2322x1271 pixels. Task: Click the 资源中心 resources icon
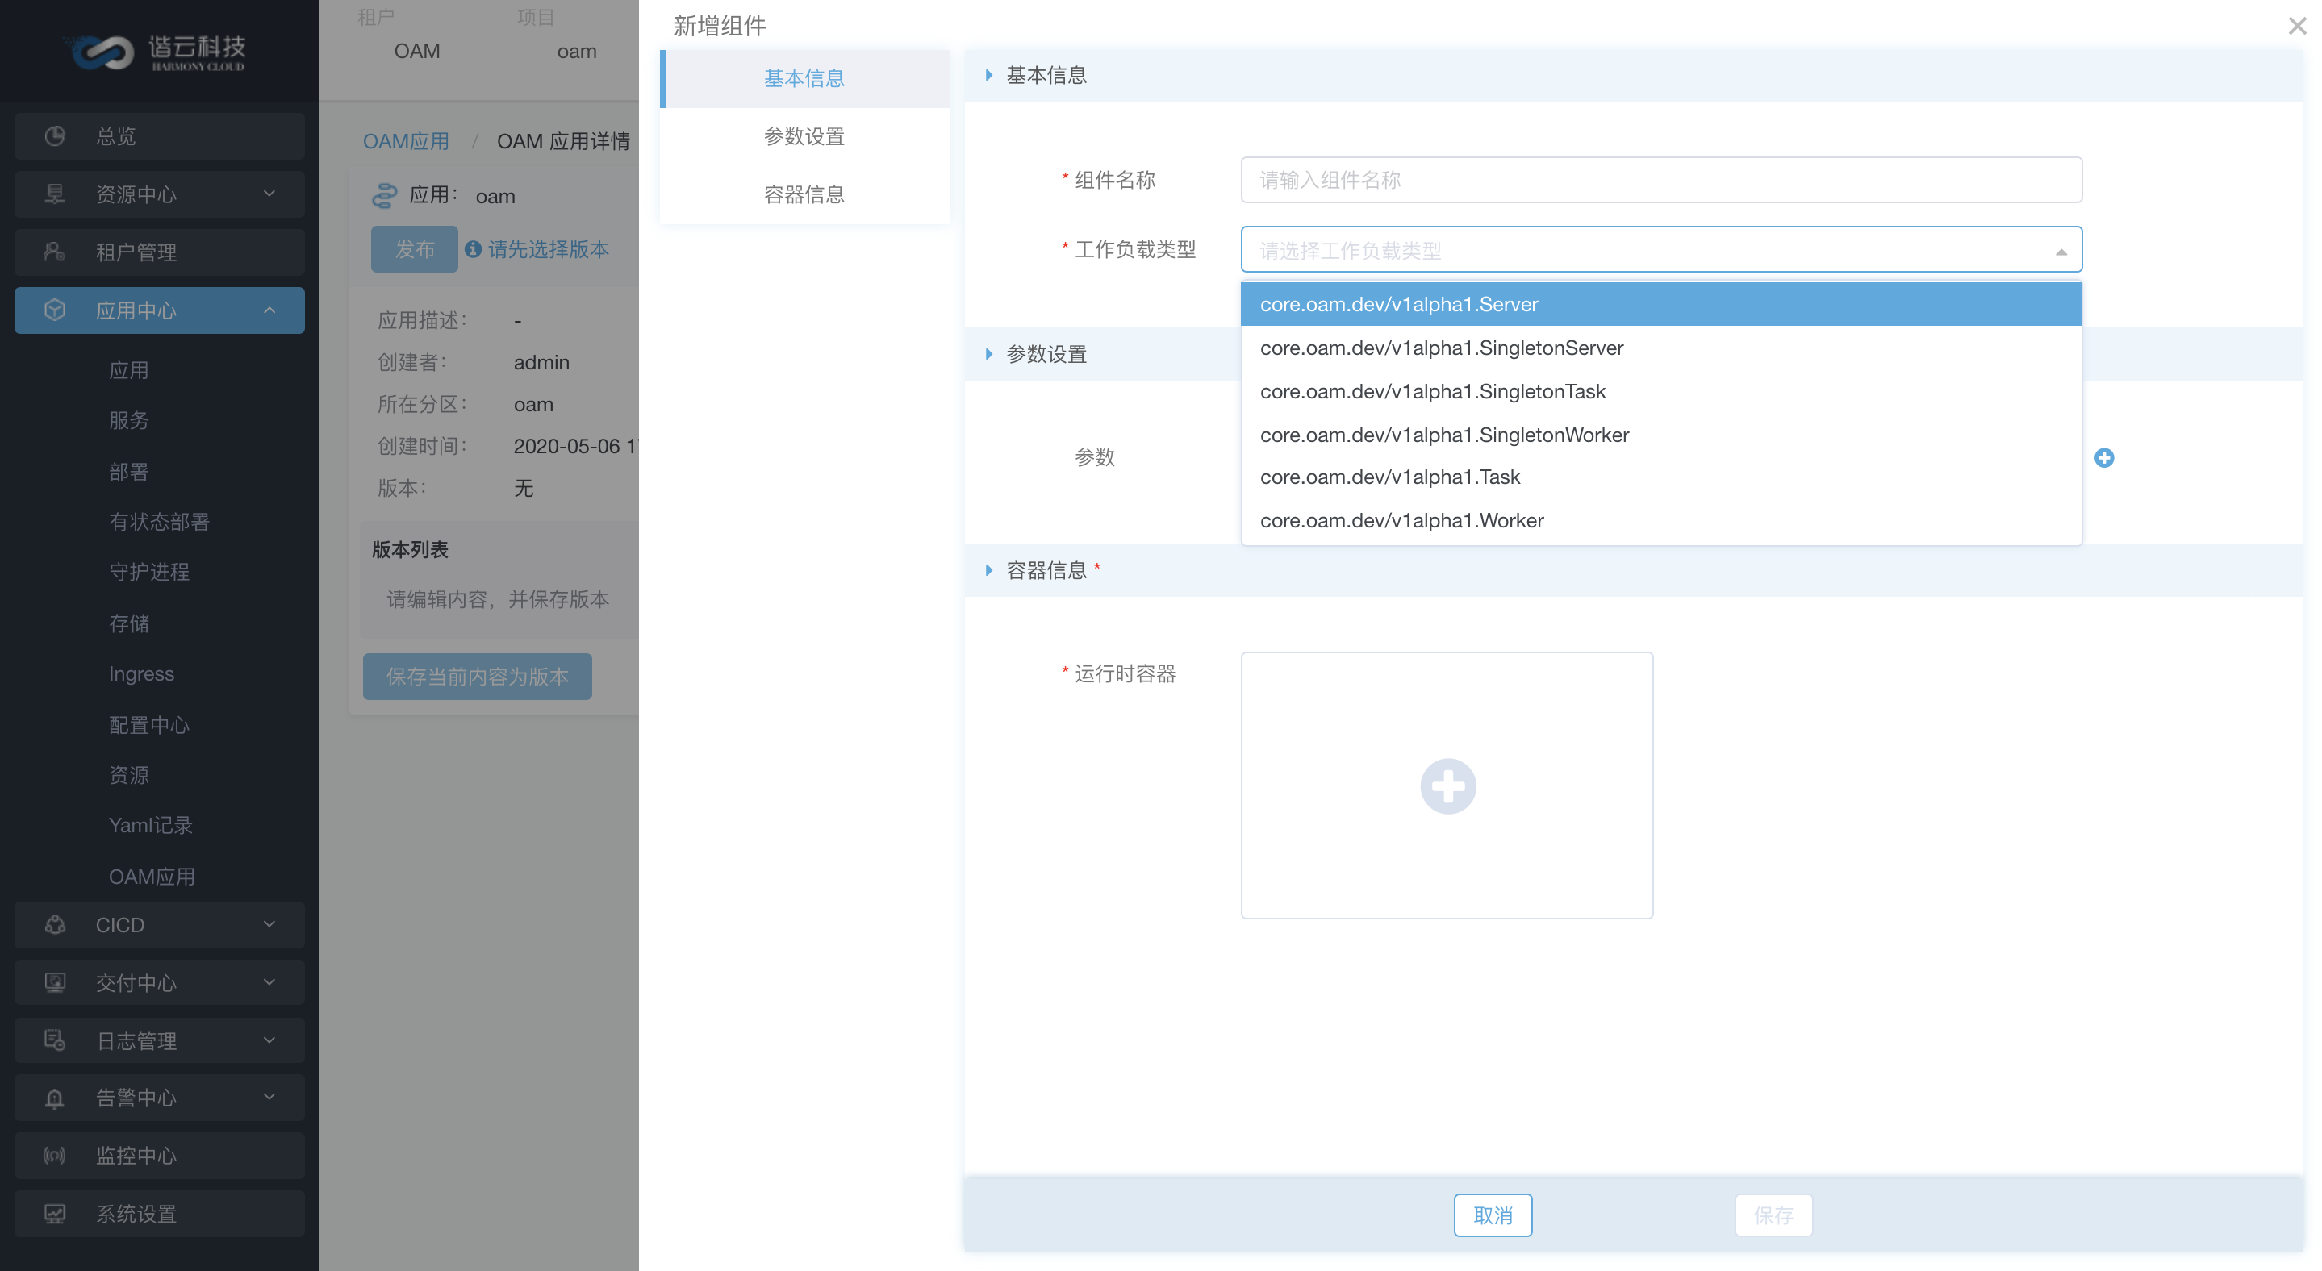(x=53, y=193)
